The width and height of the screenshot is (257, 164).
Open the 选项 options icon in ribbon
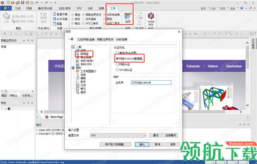point(128,18)
